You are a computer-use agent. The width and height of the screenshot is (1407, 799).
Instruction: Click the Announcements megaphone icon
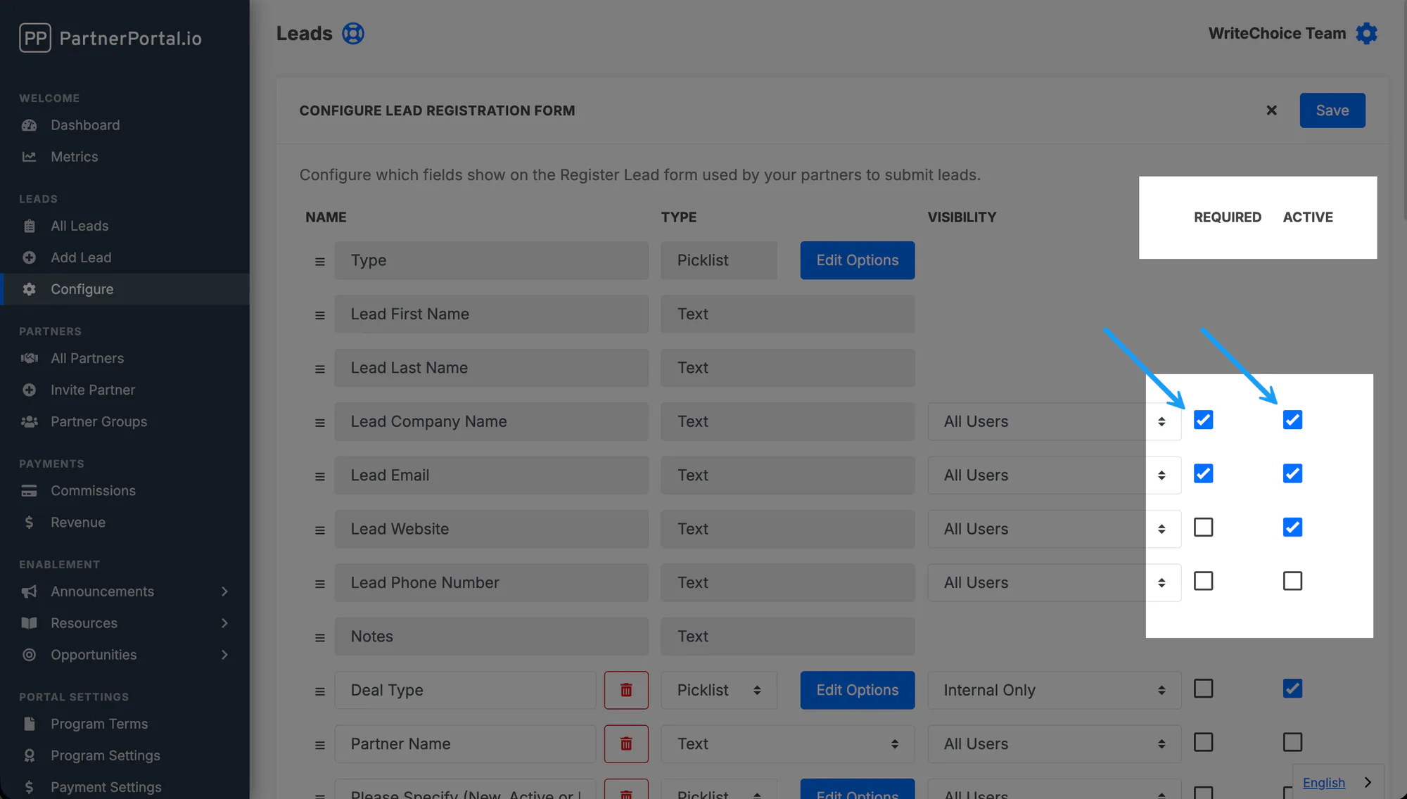click(x=29, y=592)
